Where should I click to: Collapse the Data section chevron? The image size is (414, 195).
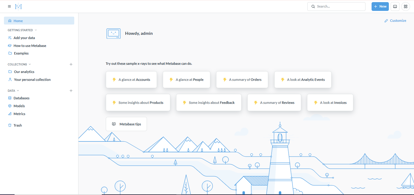click(18, 91)
